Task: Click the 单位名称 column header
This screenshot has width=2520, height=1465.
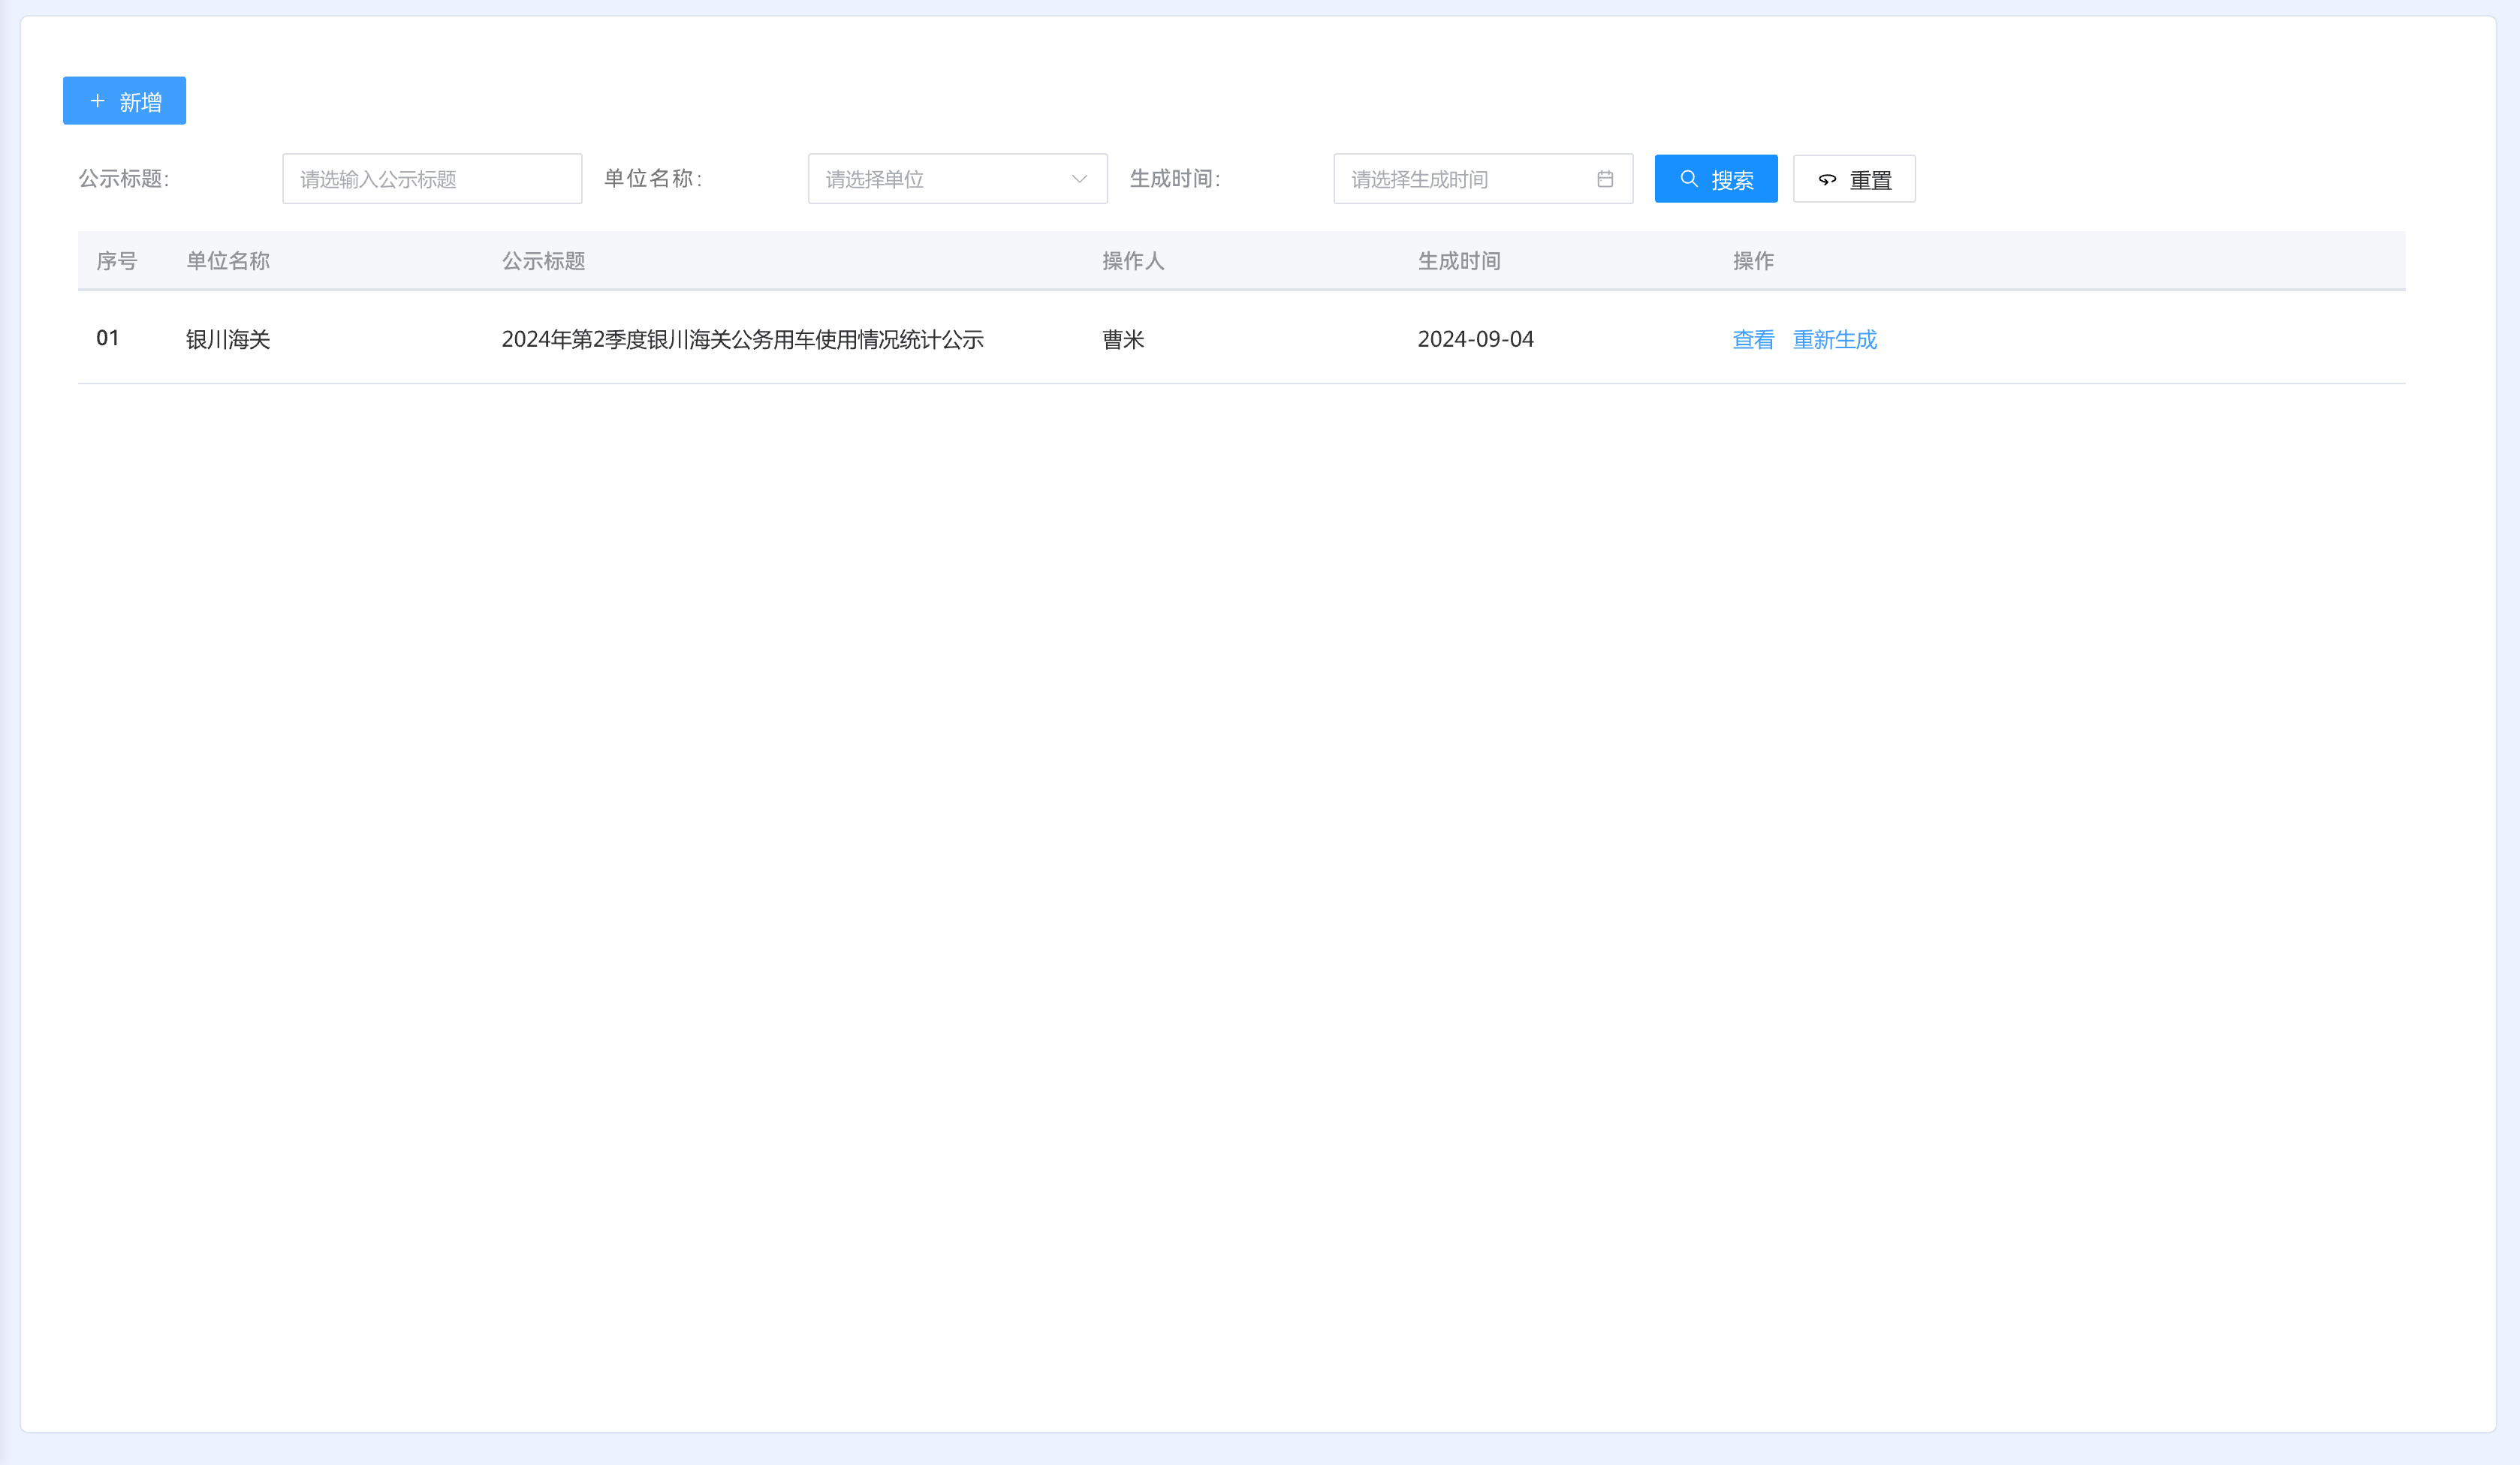Action: click(x=228, y=261)
